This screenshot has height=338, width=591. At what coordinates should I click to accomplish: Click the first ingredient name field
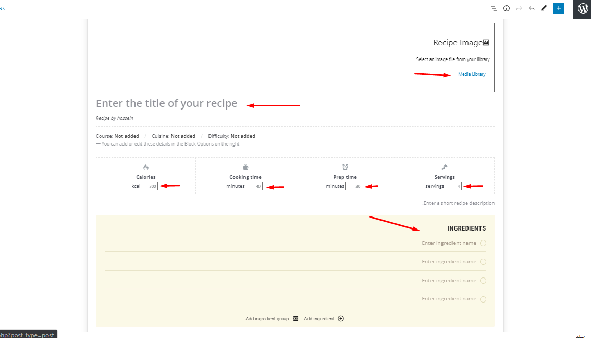[x=449, y=243]
